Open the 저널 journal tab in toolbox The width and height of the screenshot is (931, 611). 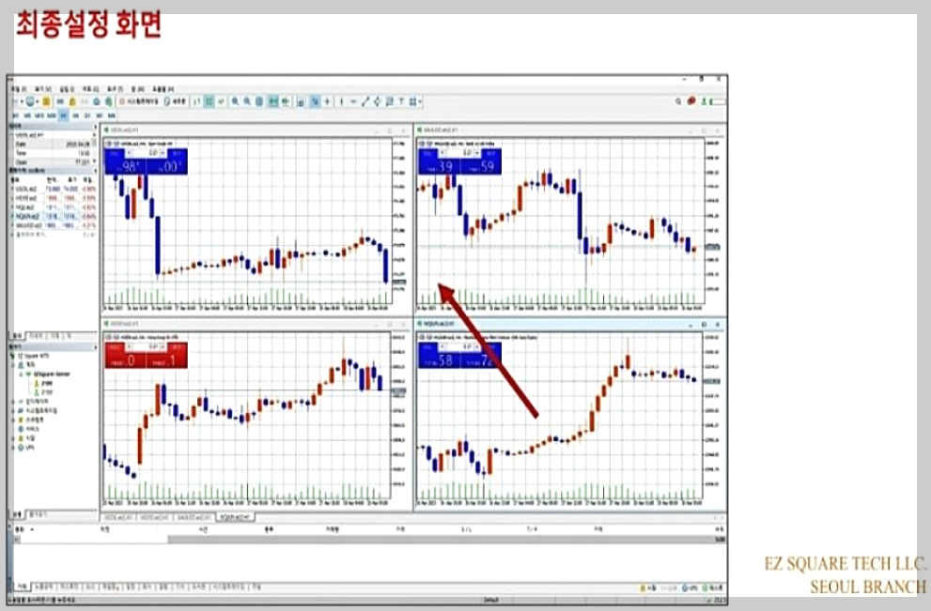[256, 588]
